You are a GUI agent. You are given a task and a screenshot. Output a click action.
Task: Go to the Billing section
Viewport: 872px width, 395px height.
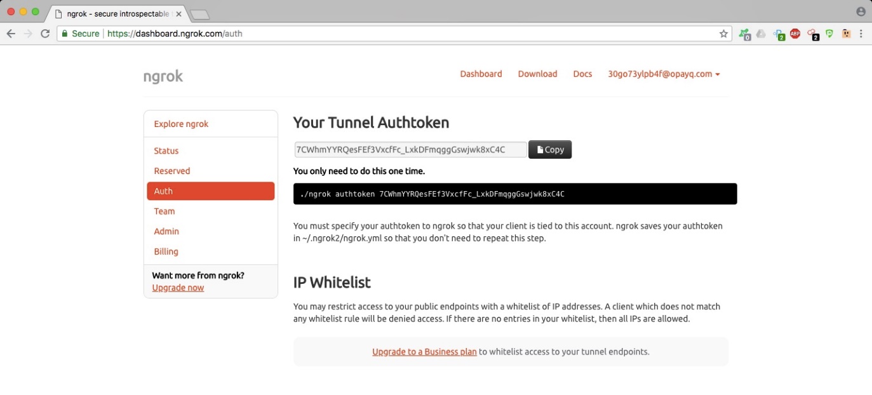coord(166,251)
